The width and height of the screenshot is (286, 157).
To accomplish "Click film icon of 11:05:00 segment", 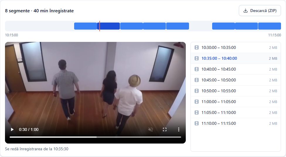I will point(197,112).
